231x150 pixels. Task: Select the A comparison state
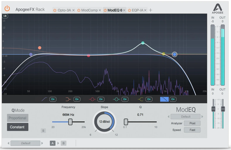pyautogui.click(x=52, y=143)
